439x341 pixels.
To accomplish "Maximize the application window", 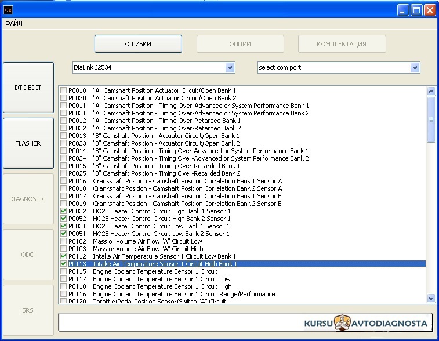I will (x=416, y=10).
